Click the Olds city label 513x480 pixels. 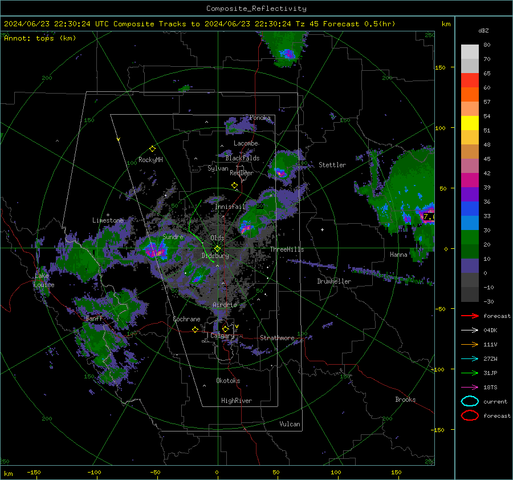click(217, 238)
